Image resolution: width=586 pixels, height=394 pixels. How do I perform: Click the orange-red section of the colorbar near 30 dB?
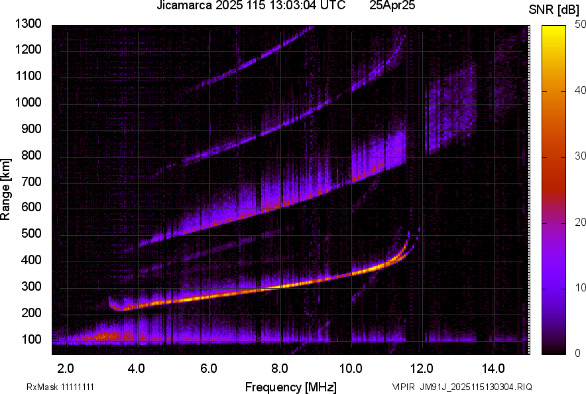pos(554,156)
